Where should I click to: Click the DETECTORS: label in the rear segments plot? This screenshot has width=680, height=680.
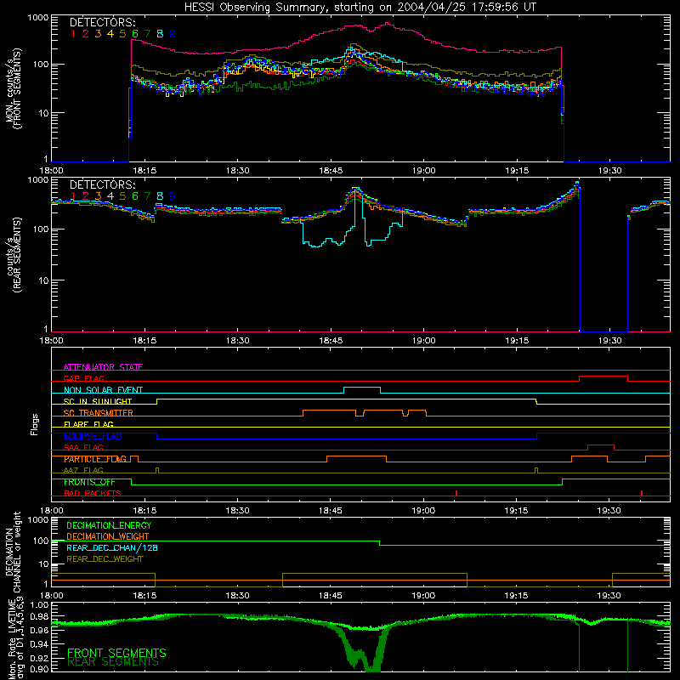(x=102, y=184)
